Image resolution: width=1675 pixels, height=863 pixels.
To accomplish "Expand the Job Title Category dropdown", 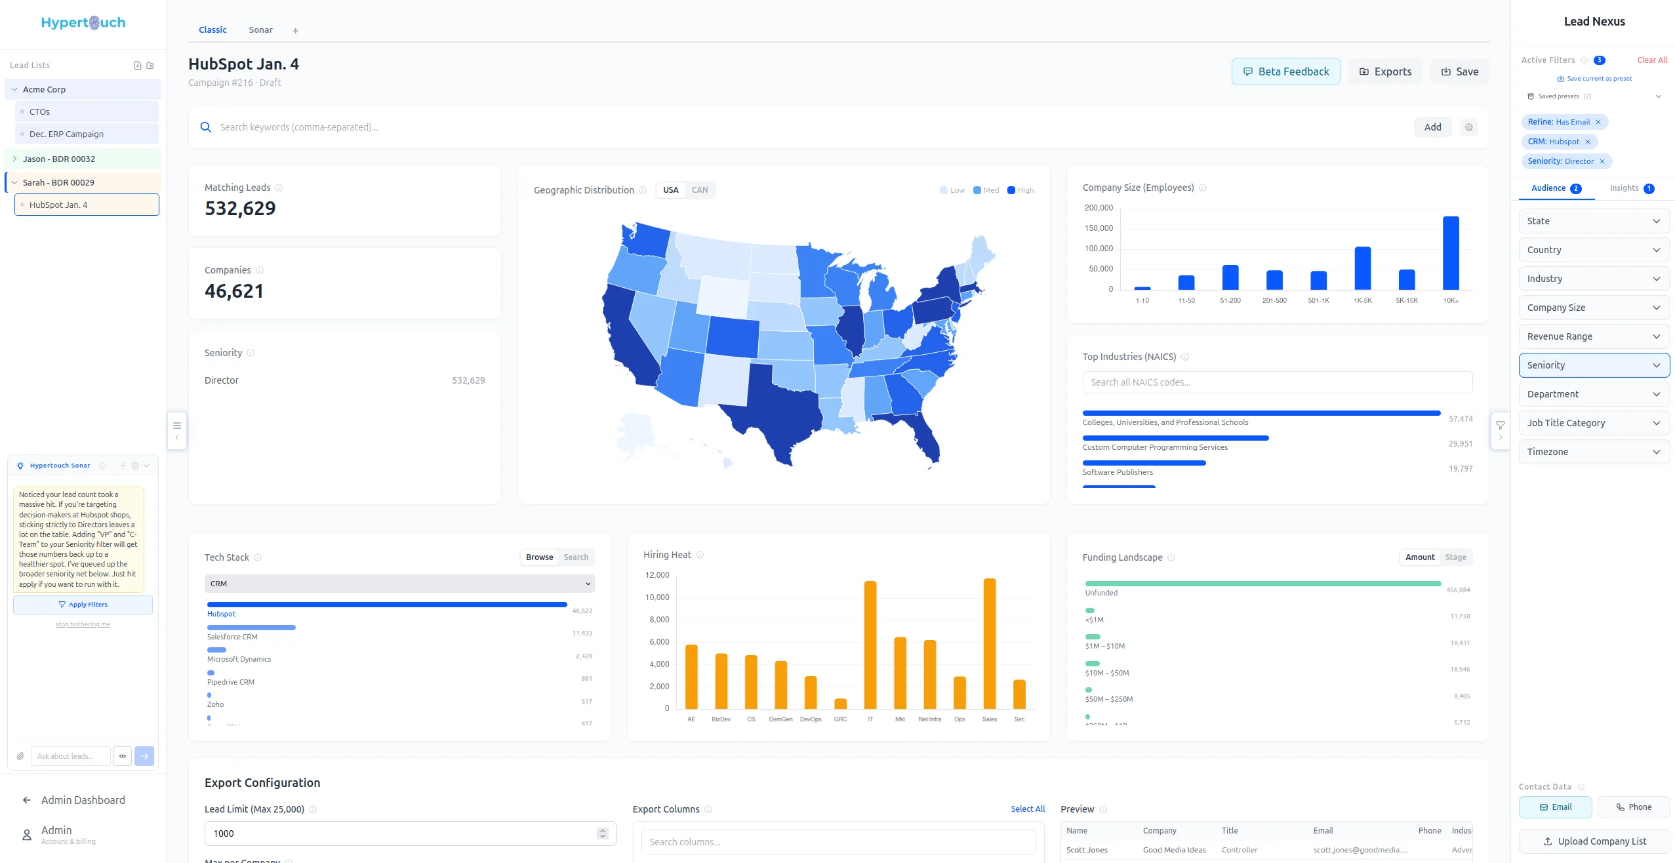I will (1594, 423).
